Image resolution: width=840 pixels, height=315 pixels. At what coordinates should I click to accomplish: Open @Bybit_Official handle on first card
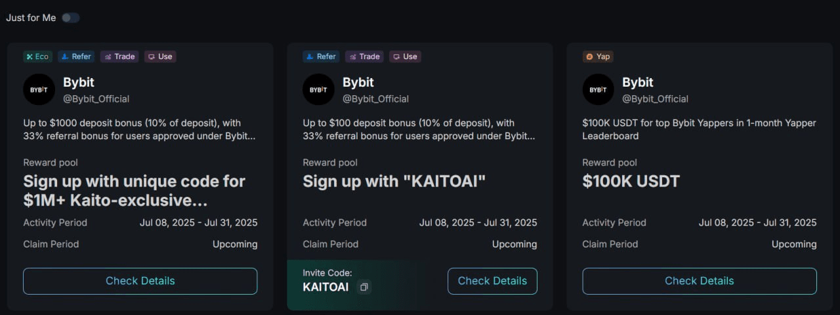(96, 99)
